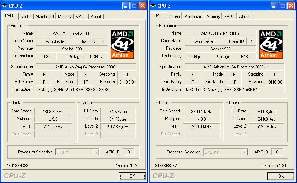Click the AMD Athlon 64 logo in left window

point(122,44)
